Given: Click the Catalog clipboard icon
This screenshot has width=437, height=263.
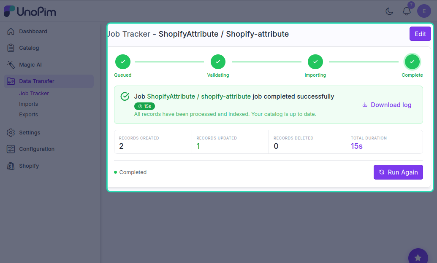Looking at the screenshot, I should [11, 48].
